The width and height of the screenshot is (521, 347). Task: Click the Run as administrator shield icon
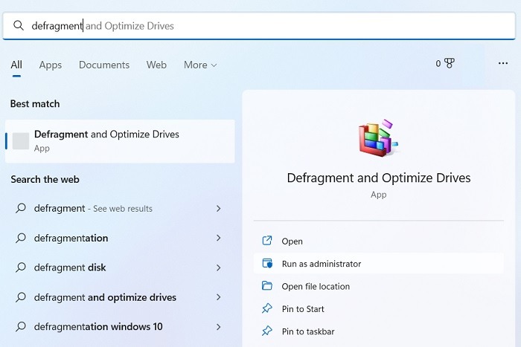pyautogui.click(x=267, y=263)
